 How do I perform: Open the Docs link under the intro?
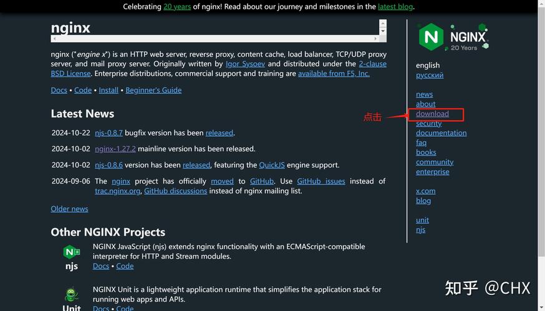click(x=59, y=90)
